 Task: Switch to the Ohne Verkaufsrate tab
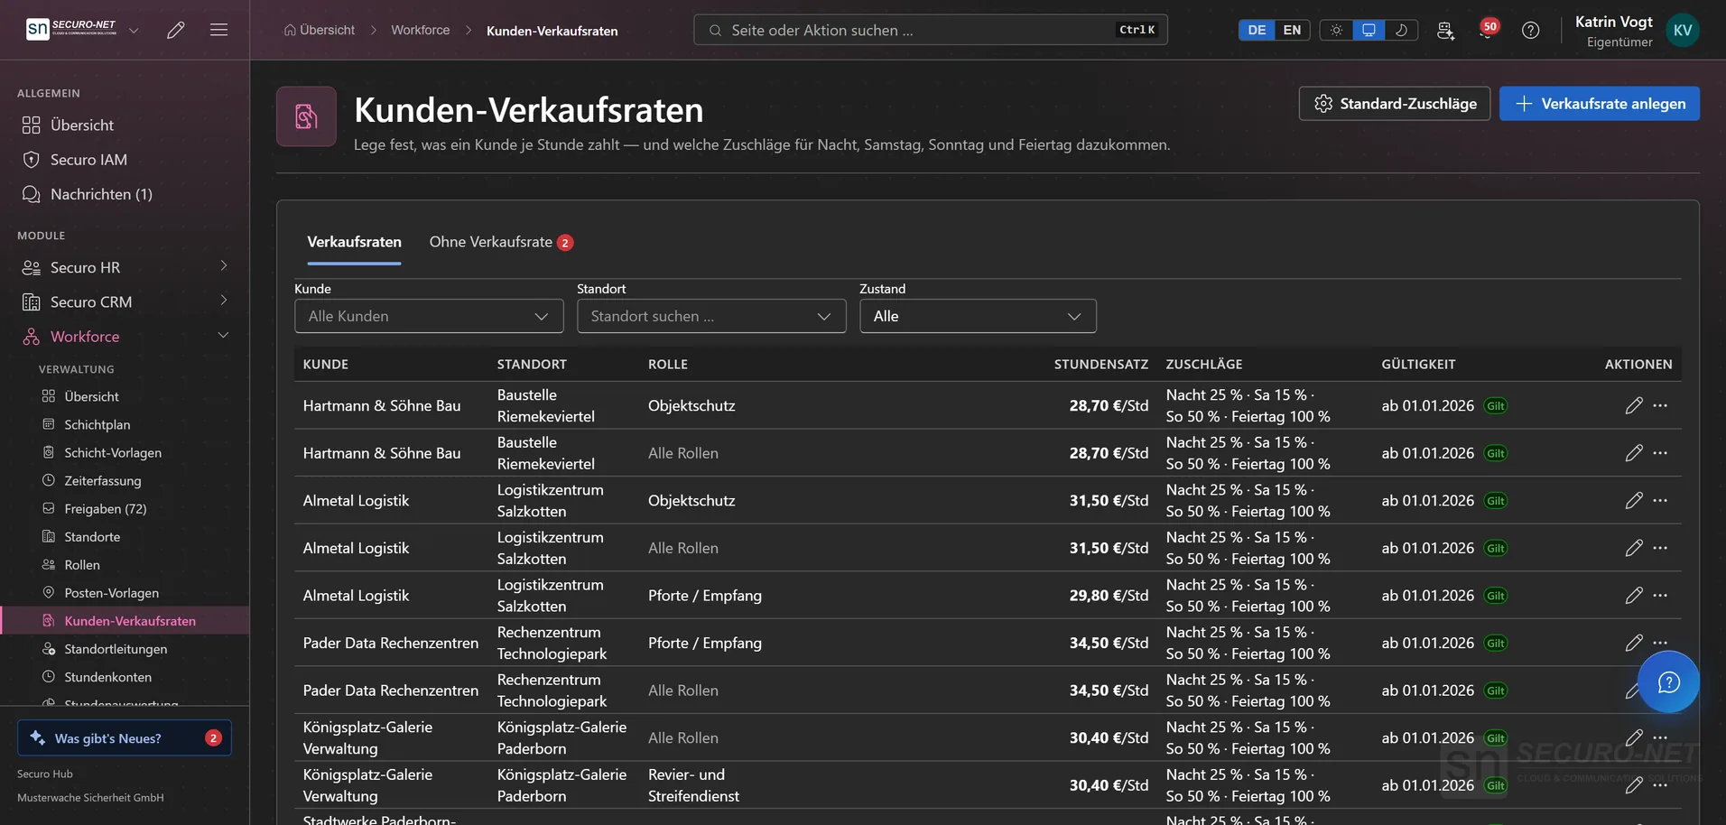pos(501,242)
